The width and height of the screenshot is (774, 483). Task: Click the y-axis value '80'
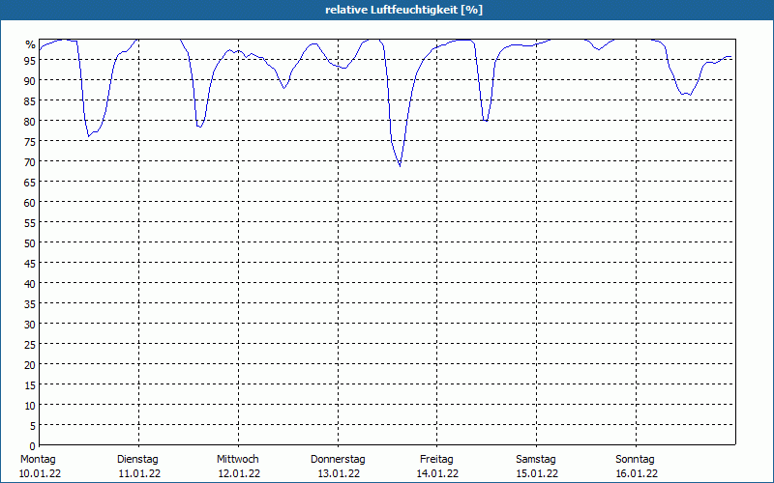[x=30, y=122]
